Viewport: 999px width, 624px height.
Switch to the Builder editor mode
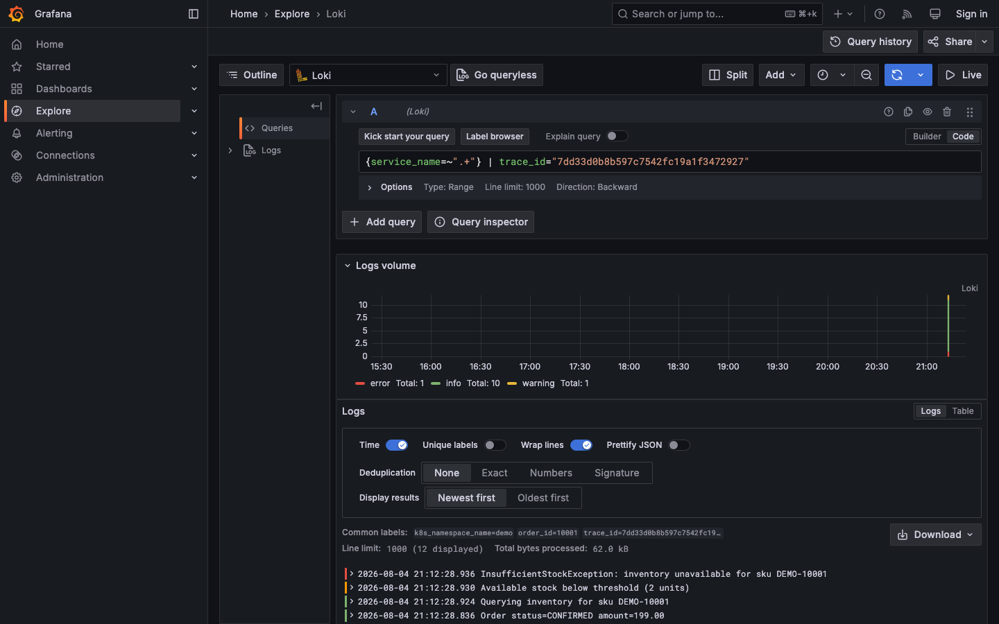coord(927,137)
